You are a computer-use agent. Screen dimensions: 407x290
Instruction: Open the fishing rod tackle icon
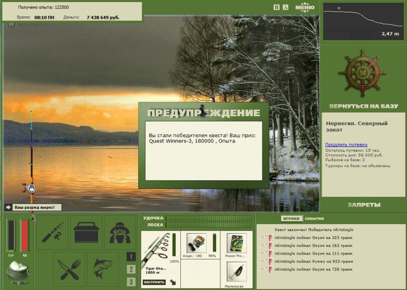point(53,232)
